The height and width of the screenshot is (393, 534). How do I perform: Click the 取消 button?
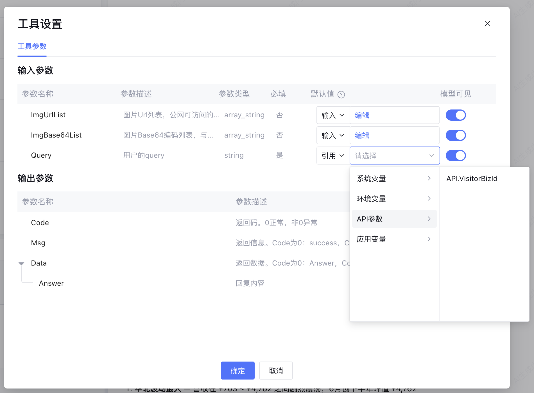pyautogui.click(x=276, y=371)
